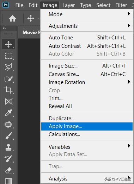Select the Crop tool

pyautogui.click(x=8, y=90)
